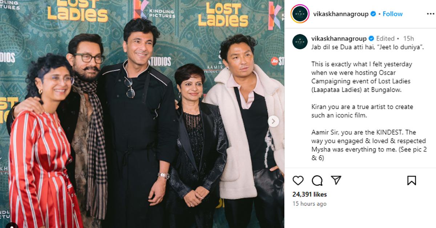Viewport: 436px width, 228px height.
Task: Go to next photo with carousel arrow
Action: (x=274, y=121)
